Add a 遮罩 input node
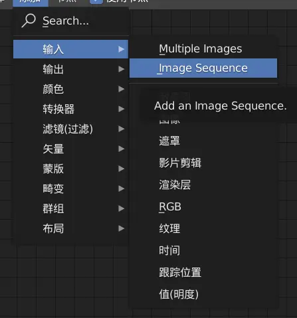The image size is (297, 318). tap(203, 141)
